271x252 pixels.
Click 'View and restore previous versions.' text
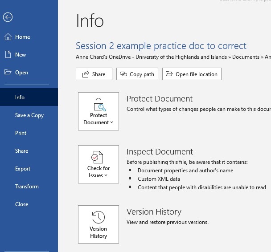168,222
